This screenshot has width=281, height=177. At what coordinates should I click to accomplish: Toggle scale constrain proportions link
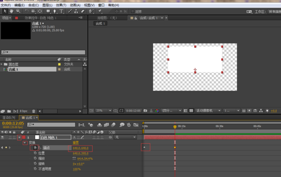74,158
